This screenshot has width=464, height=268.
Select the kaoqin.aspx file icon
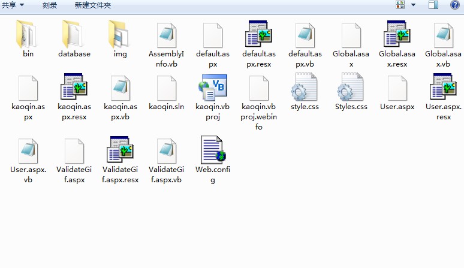(x=28, y=88)
